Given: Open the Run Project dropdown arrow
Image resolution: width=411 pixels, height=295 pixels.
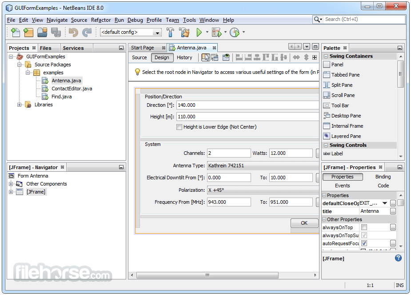Looking at the screenshot, I should click(x=207, y=32).
